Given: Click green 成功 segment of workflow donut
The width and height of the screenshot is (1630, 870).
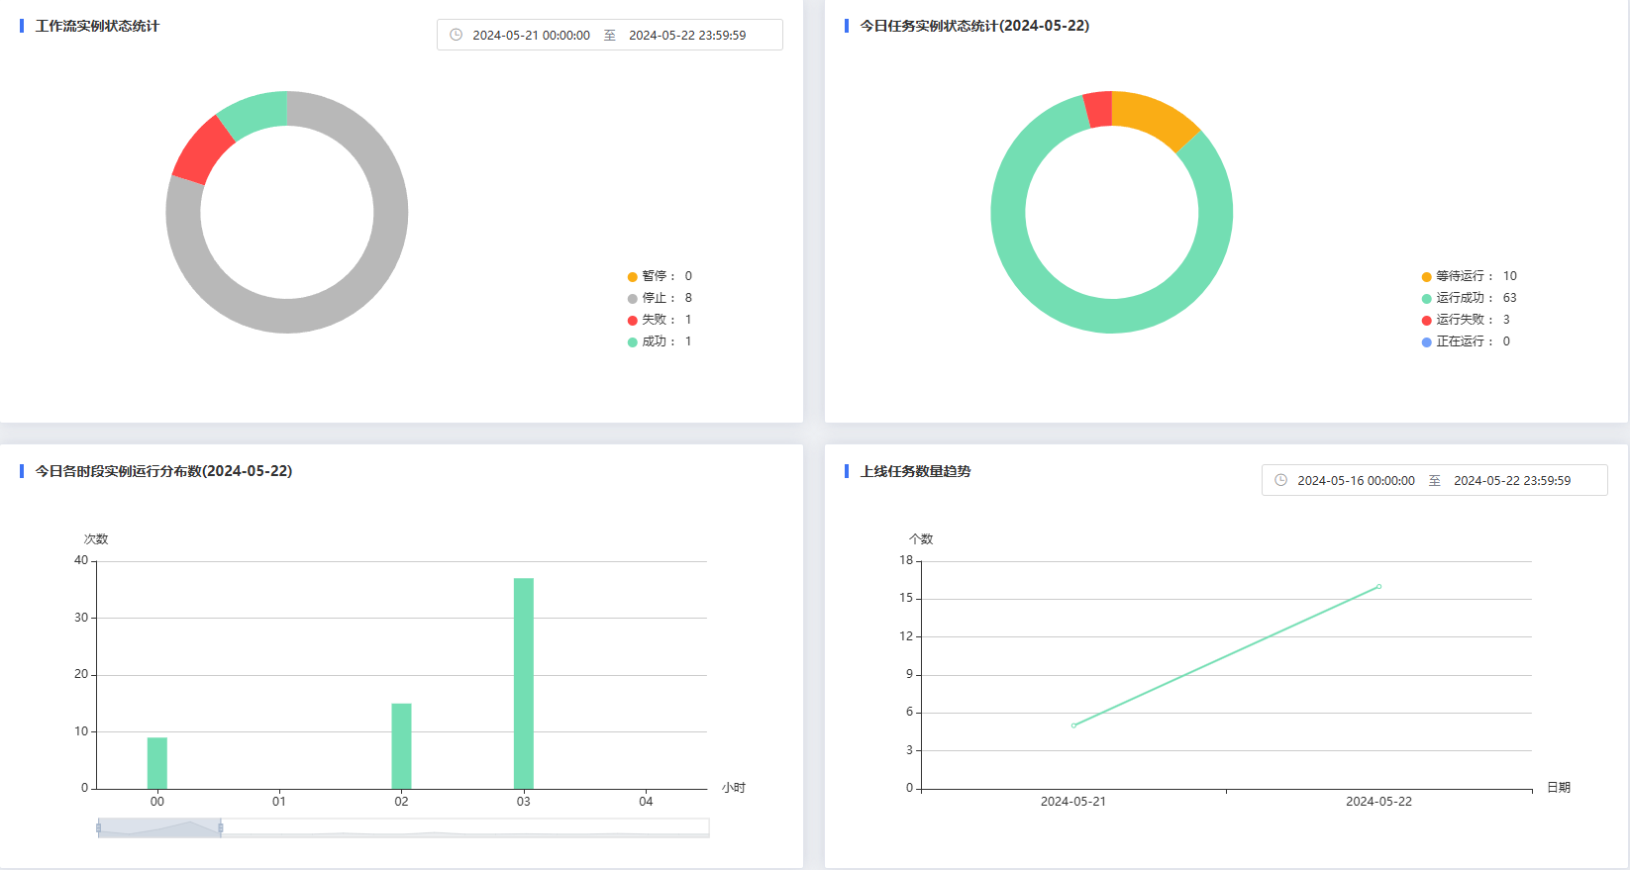Looking at the screenshot, I should pyautogui.click(x=255, y=114).
